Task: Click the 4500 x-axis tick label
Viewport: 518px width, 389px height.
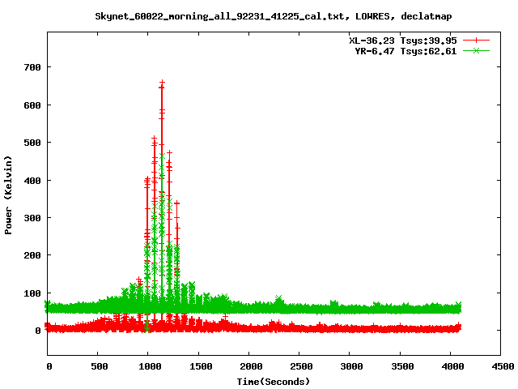Action: point(502,366)
